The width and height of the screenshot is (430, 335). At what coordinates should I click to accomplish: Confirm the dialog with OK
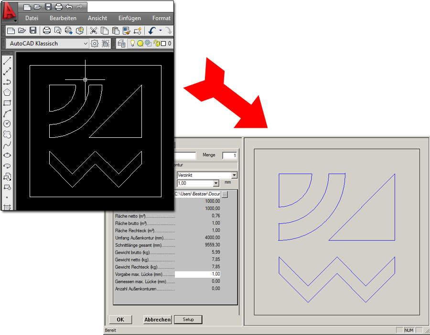[120, 320]
